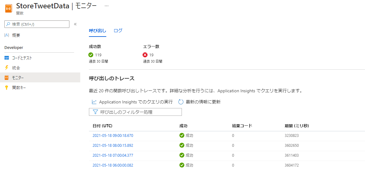Image resolution: width=365 pixels, height=170 pixels.
Task: Click the 成功 column header
Action: pyautogui.click(x=183, y=126)
